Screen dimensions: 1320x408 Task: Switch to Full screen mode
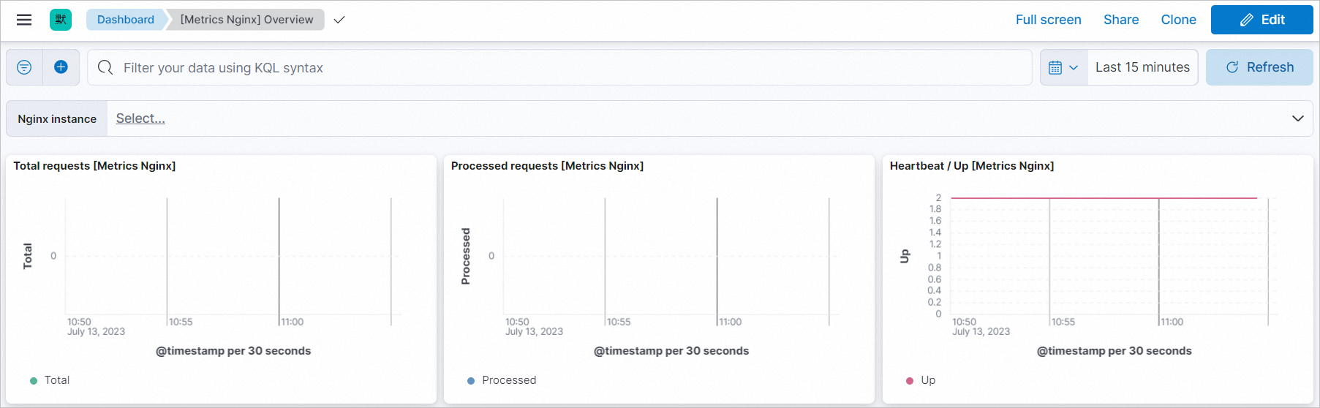[x=1048, y=20]
